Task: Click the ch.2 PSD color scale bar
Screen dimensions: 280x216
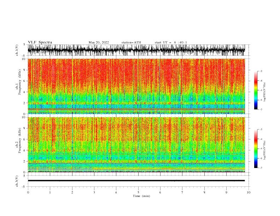Action: click(x=256, y=149)
